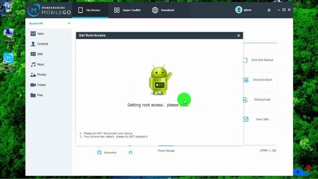Take a device Screenshot

pyautogui.click(x=107, y=153)
